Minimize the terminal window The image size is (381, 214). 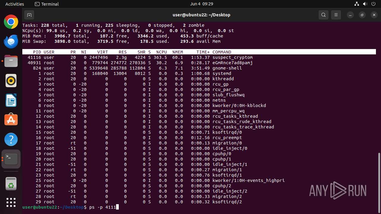tap(350, 15)
